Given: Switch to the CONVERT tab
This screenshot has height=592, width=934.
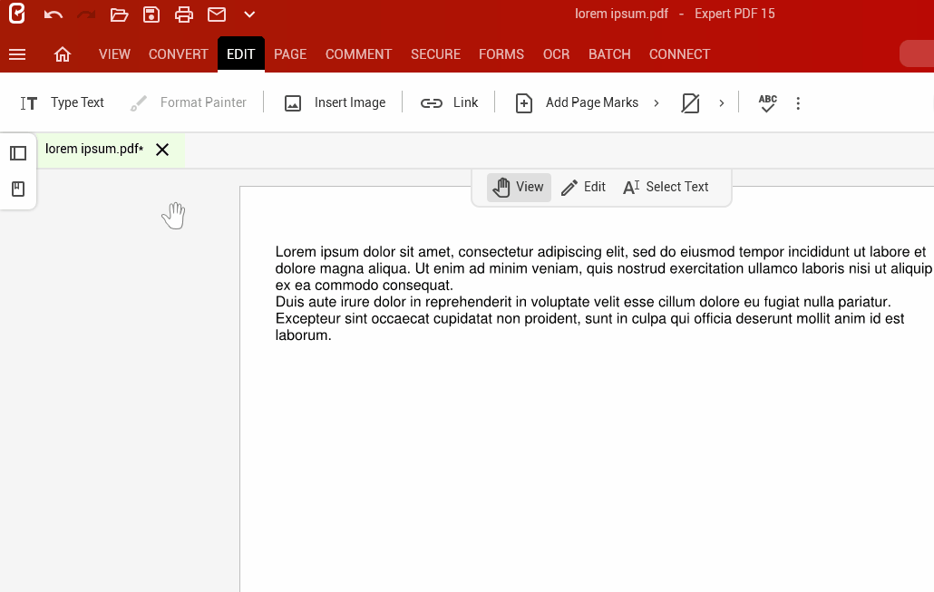Looking at the screenshot, I should click(x=178, y=54).
